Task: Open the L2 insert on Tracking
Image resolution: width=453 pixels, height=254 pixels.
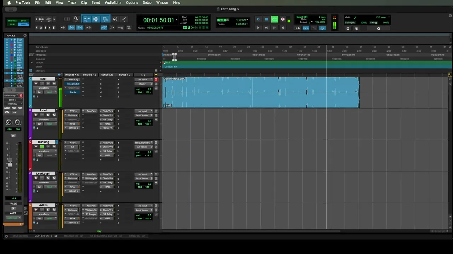Action: [72, 147]
